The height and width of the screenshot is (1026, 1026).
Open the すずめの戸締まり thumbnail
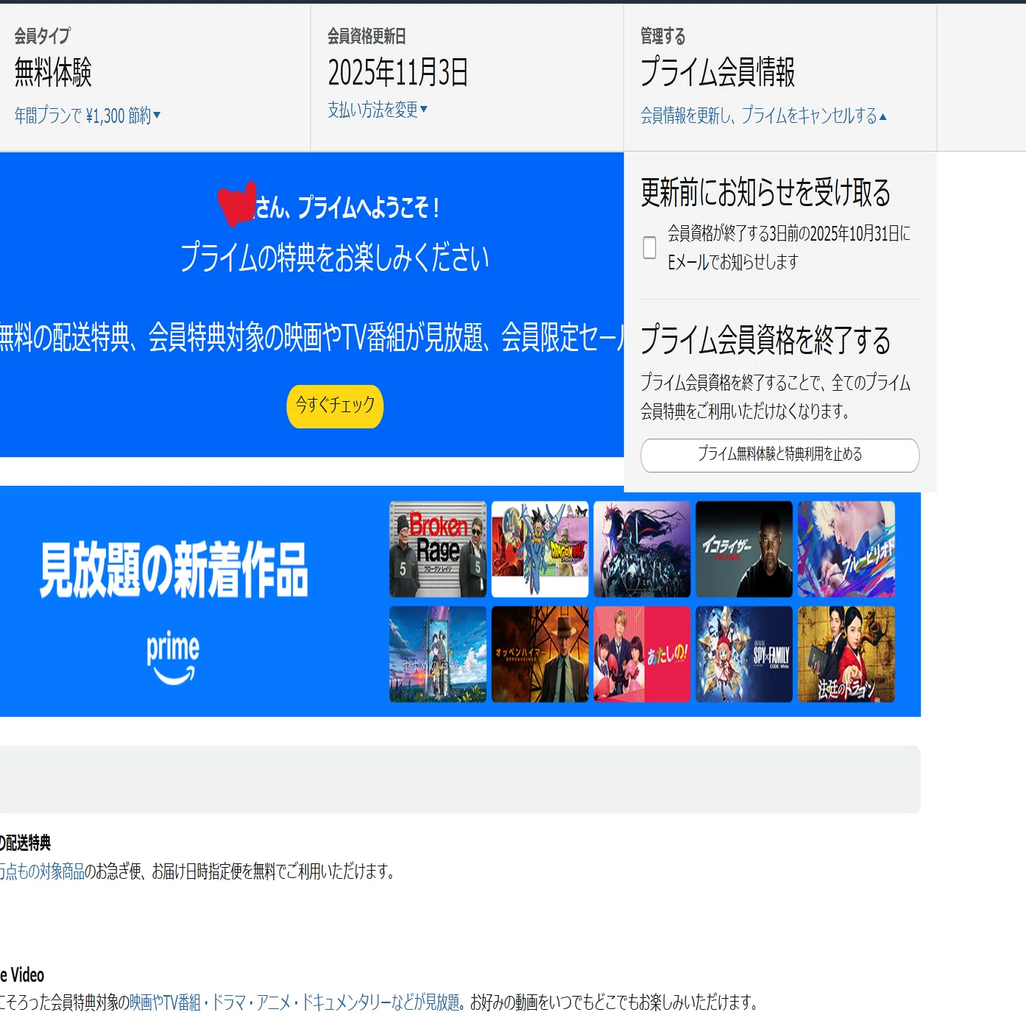pos(438,654)
